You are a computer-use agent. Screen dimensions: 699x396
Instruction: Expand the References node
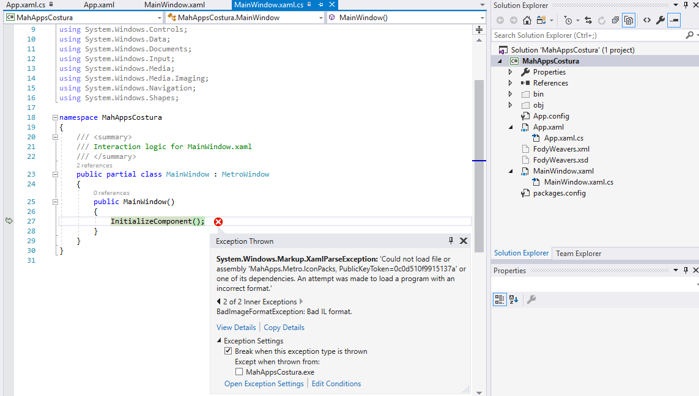coord(509,82)
